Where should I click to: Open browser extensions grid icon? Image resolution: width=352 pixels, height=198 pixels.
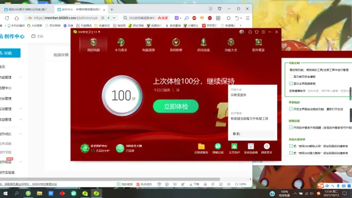(x=218, y=18)
